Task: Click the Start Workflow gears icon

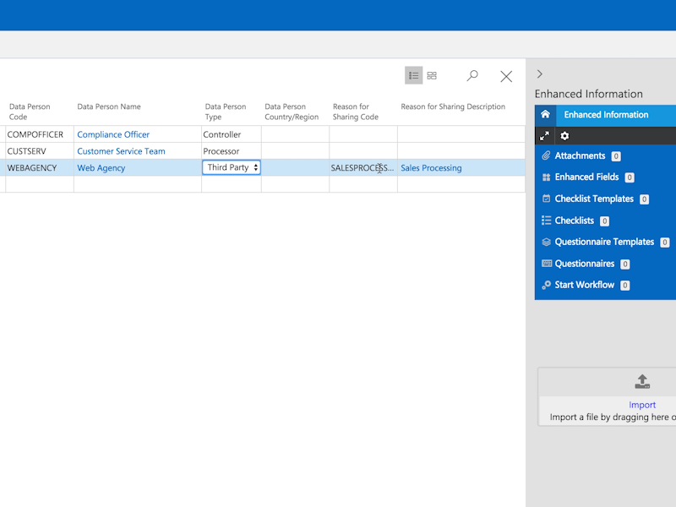Action: (x=546, y=285)
